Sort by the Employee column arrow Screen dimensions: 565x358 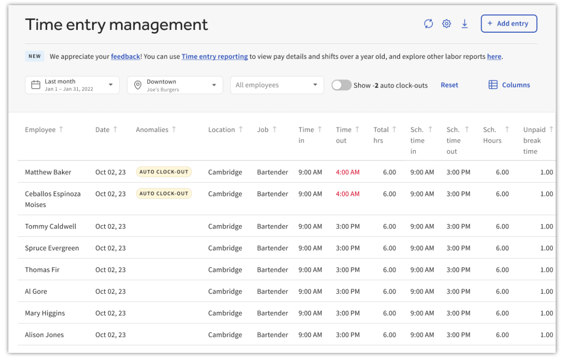pyautogui.click(x=61, y=129)
